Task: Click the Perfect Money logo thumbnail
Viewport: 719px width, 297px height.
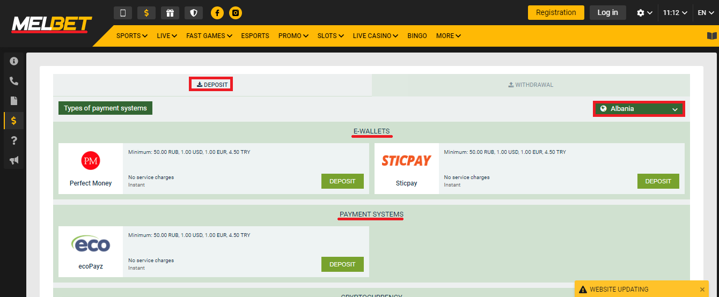Action: tap(91, 161)
